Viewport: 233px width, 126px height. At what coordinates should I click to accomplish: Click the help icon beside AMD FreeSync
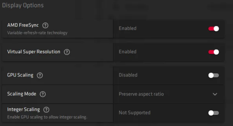point(45,25)
